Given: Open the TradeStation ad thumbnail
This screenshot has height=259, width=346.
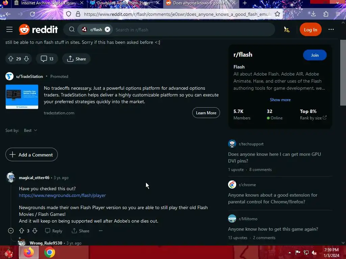Looking at the screenshot, I should point(22,97).
